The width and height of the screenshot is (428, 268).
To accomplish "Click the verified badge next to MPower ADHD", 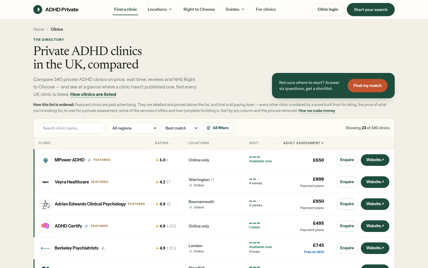I will [x=89, y=160].
